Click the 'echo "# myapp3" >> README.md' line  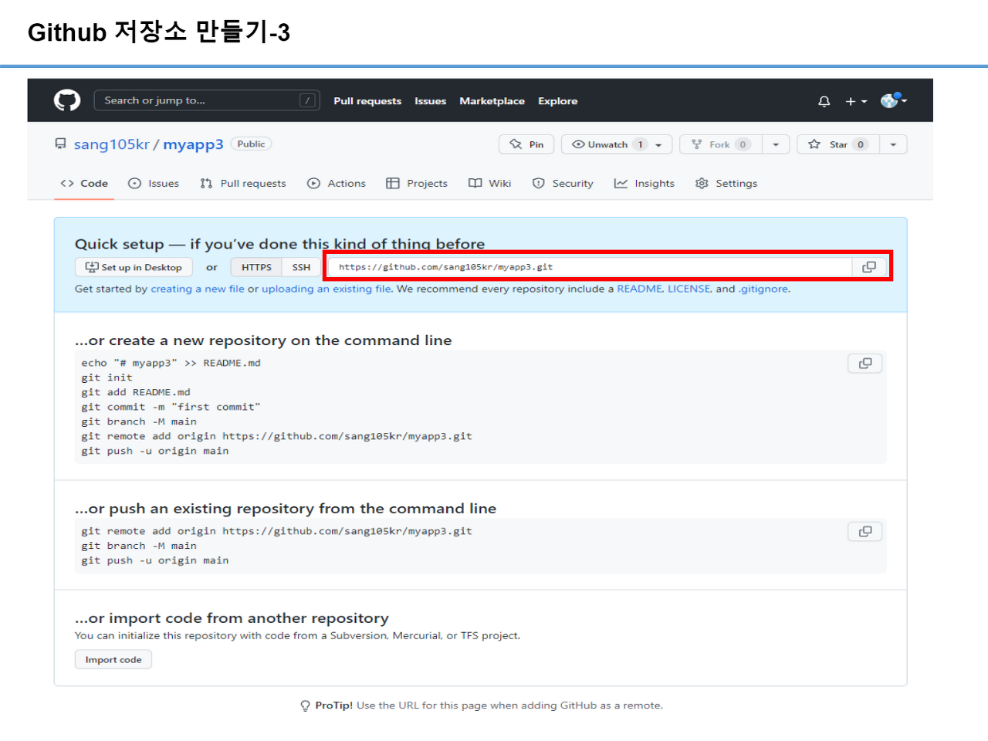pos(171,363)
